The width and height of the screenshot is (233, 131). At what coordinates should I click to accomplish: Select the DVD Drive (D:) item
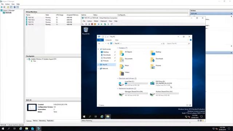(x=161, y=83)
